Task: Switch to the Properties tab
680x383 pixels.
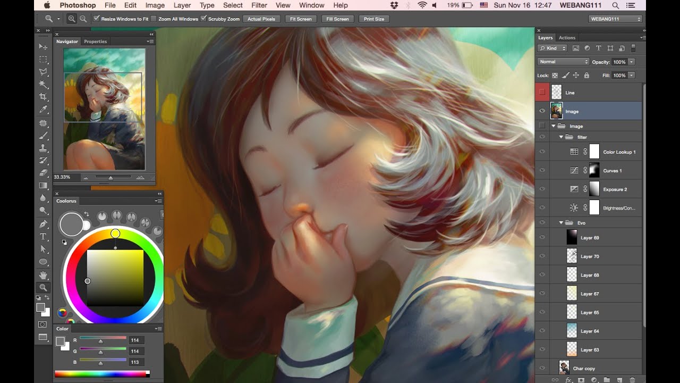Action: click(x=95, y=41)
